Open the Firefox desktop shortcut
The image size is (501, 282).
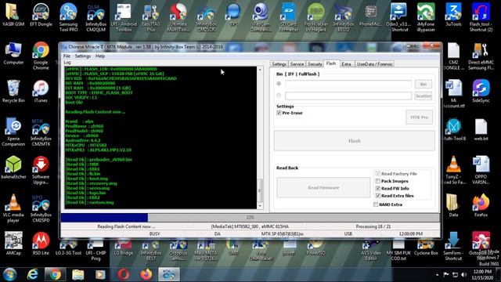point(481,205)
